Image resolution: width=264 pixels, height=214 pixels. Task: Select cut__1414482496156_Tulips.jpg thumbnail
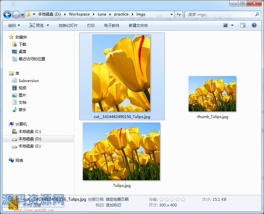(121, 73)
